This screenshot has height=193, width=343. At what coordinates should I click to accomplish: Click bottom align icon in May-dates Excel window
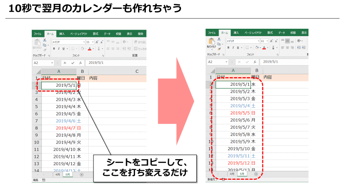point(292,41)
